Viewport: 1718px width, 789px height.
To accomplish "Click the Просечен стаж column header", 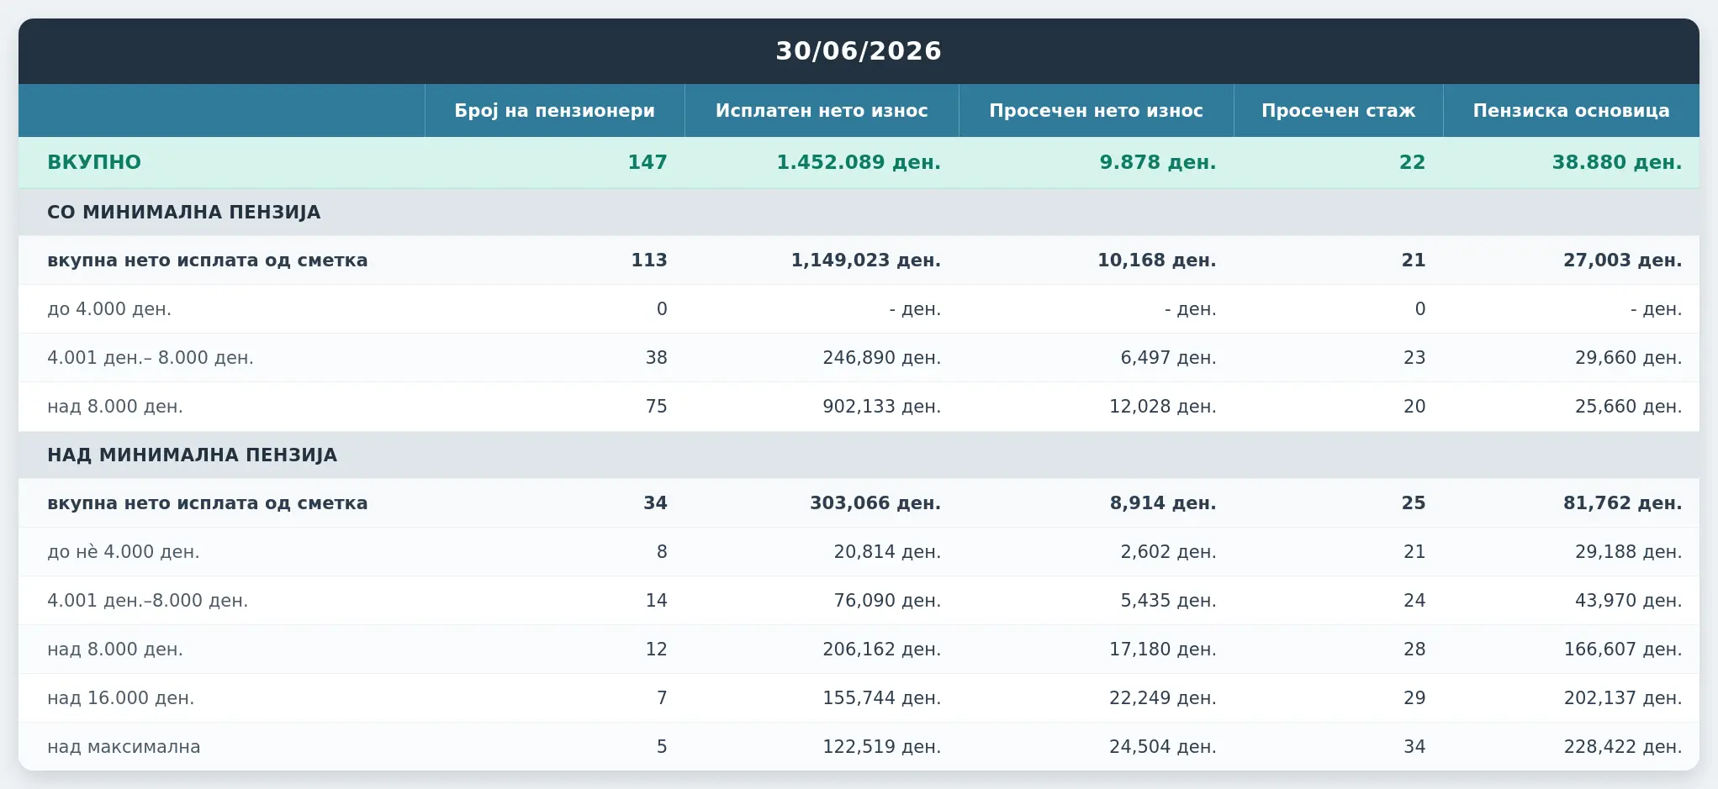I will tap(1339, 111).
